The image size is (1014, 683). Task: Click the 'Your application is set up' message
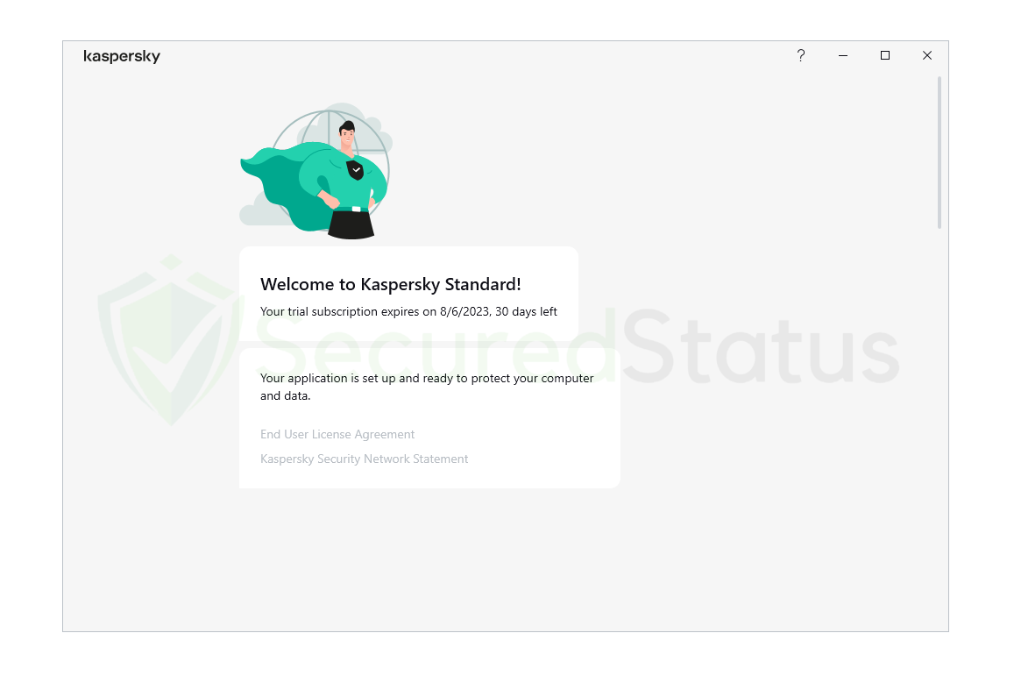pos(427,387)
